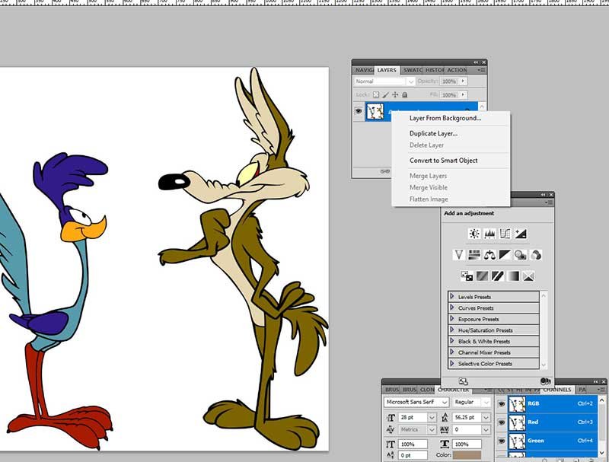Viewport: 609px width, 462px height.
Task: Expand Black & White Presets list
Action: (451, 341)
